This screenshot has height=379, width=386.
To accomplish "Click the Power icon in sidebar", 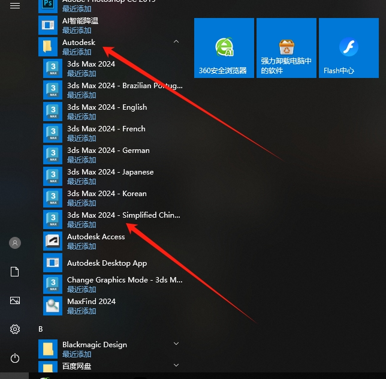I will point(15,358).
